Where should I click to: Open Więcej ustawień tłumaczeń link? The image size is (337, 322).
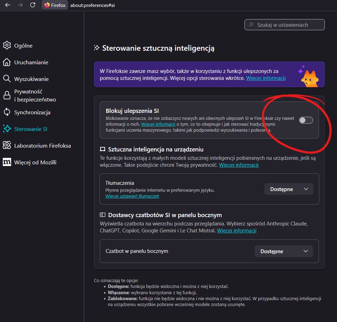133,196
